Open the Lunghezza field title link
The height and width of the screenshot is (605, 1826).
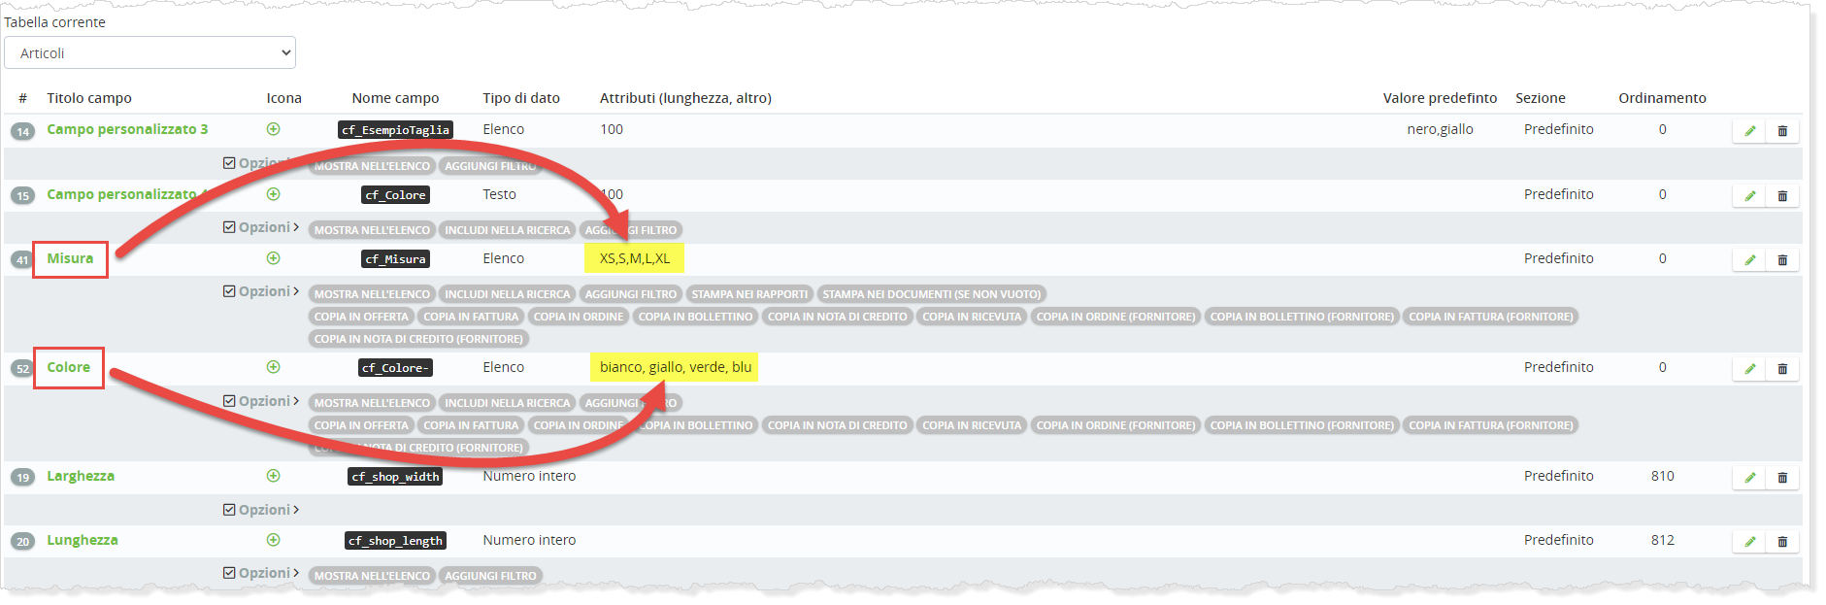click(x=83, y=540)
